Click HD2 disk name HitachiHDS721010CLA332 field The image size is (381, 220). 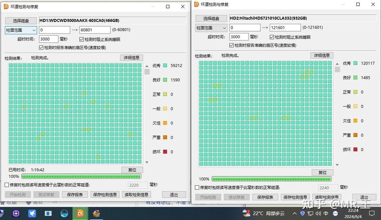303,18
